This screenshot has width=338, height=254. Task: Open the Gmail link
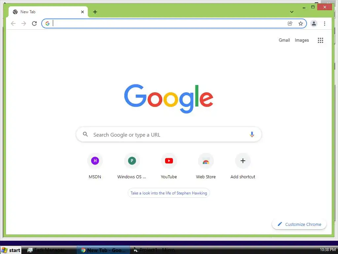click(x=284, y=40)
